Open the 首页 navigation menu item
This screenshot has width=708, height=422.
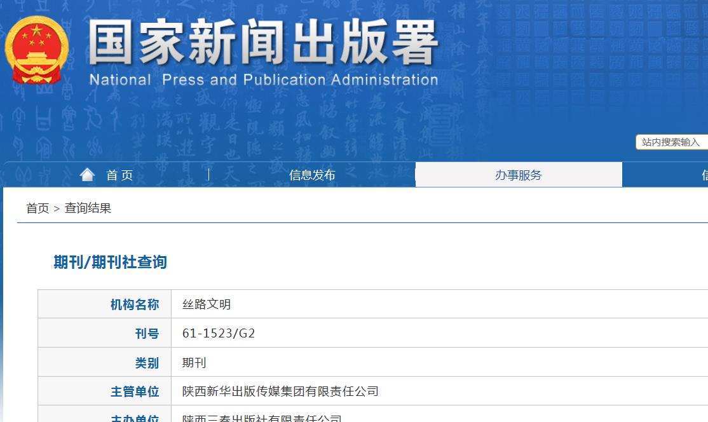click(x=119, y=175)
